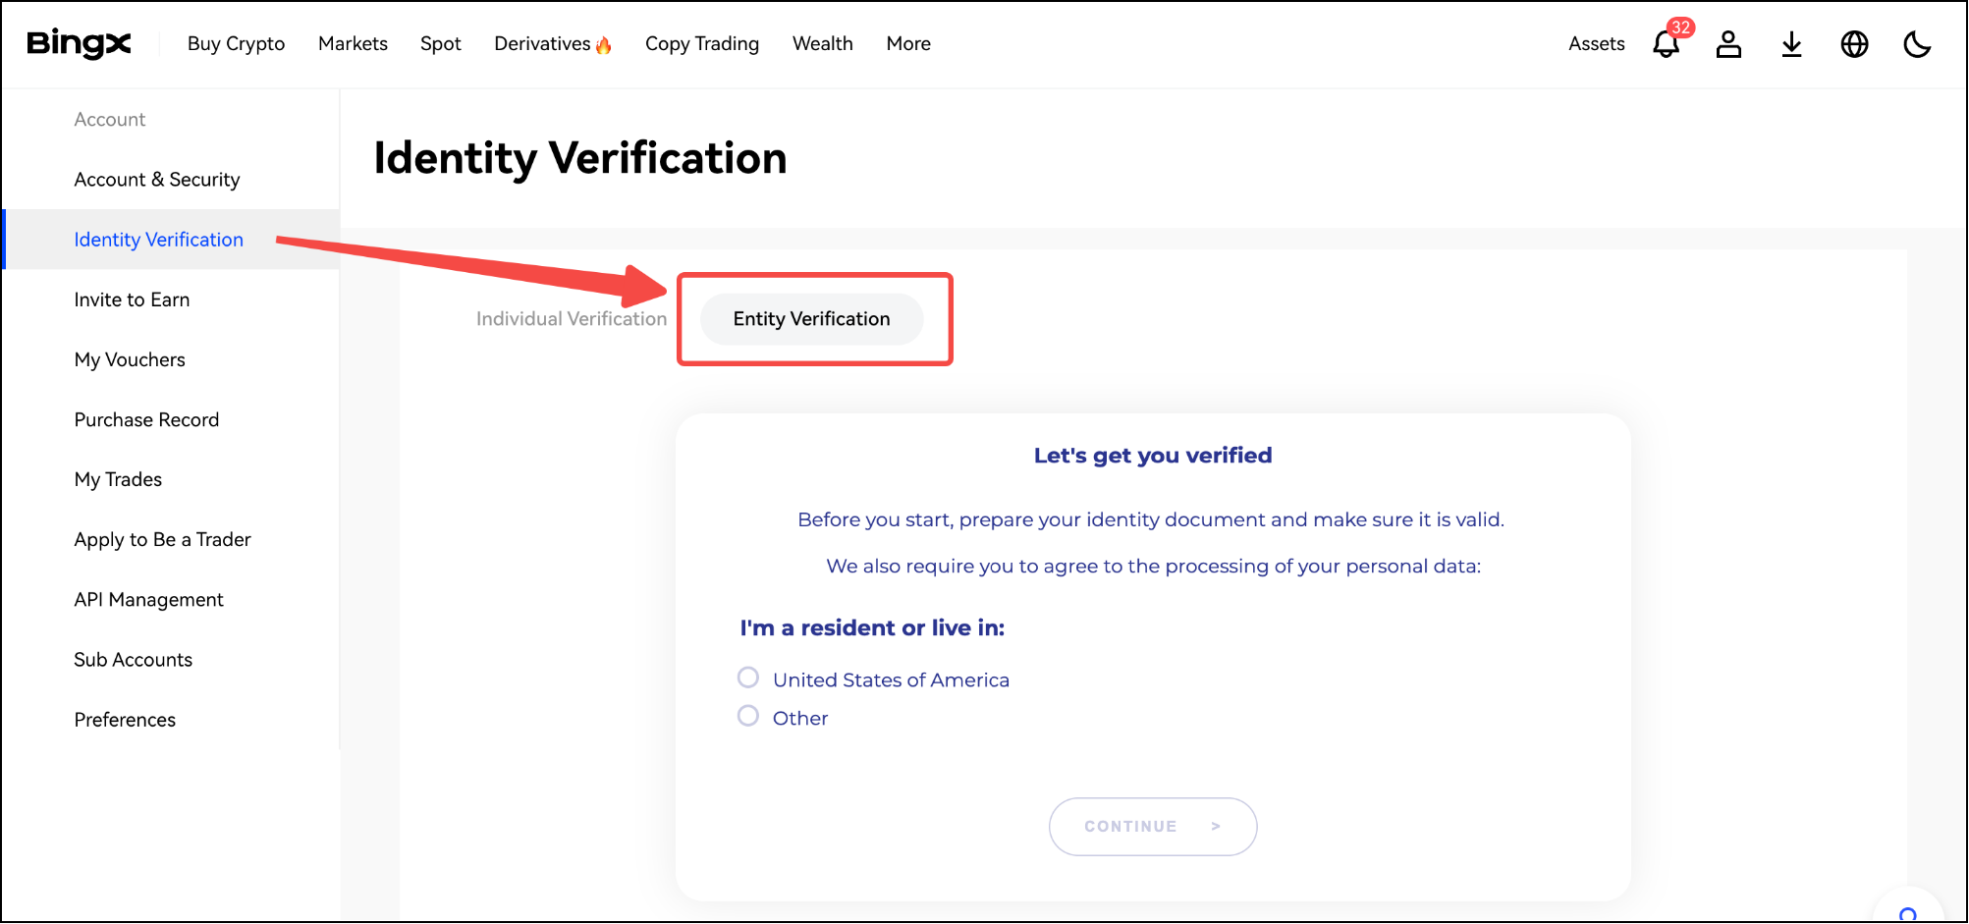Click the download app icon
Screen dimensions: 1969x924
(1791, 44)
